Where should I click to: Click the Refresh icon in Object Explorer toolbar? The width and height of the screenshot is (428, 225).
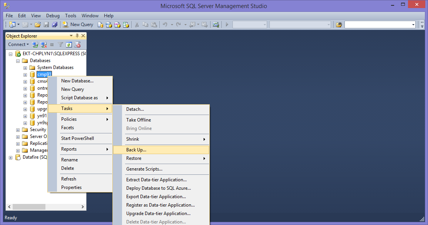tap(69, 44)
